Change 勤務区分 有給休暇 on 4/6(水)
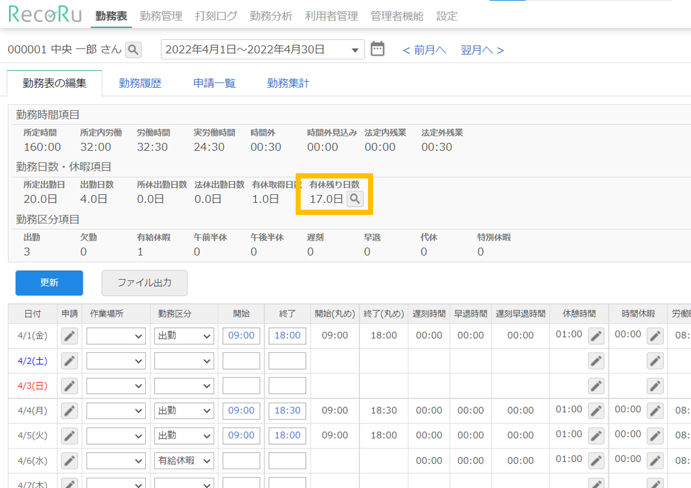 tap(184, 461)
